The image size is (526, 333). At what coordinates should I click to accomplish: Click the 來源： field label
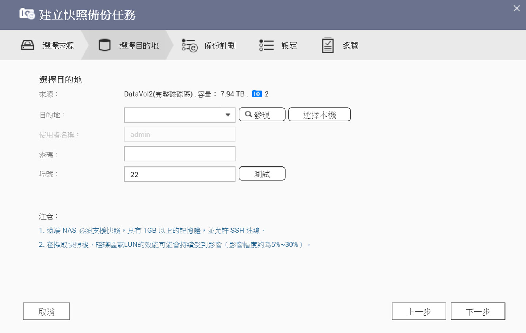pyautogui.click(x=49, y=94)
